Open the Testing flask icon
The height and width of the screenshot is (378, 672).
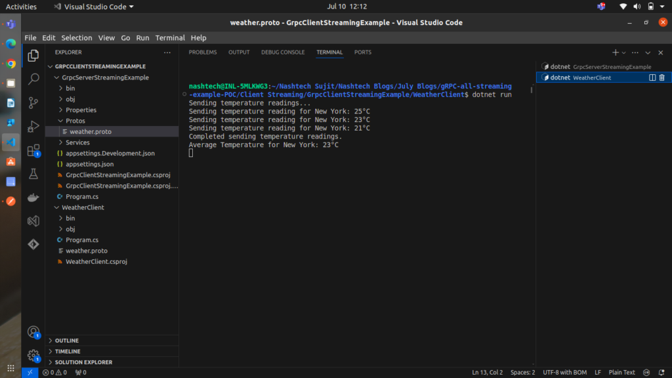click(33, 174)
